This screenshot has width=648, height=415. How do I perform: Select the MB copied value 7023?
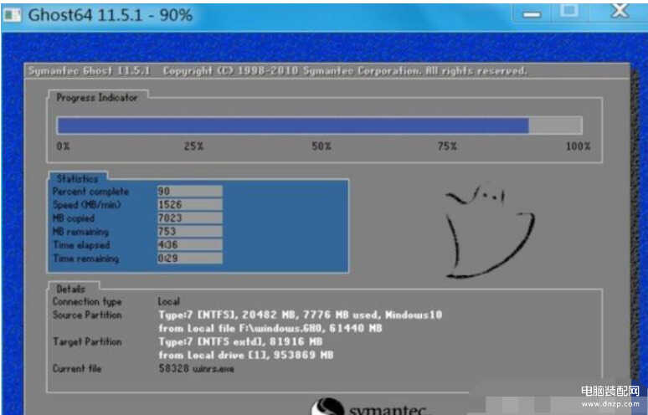point(190,218)
